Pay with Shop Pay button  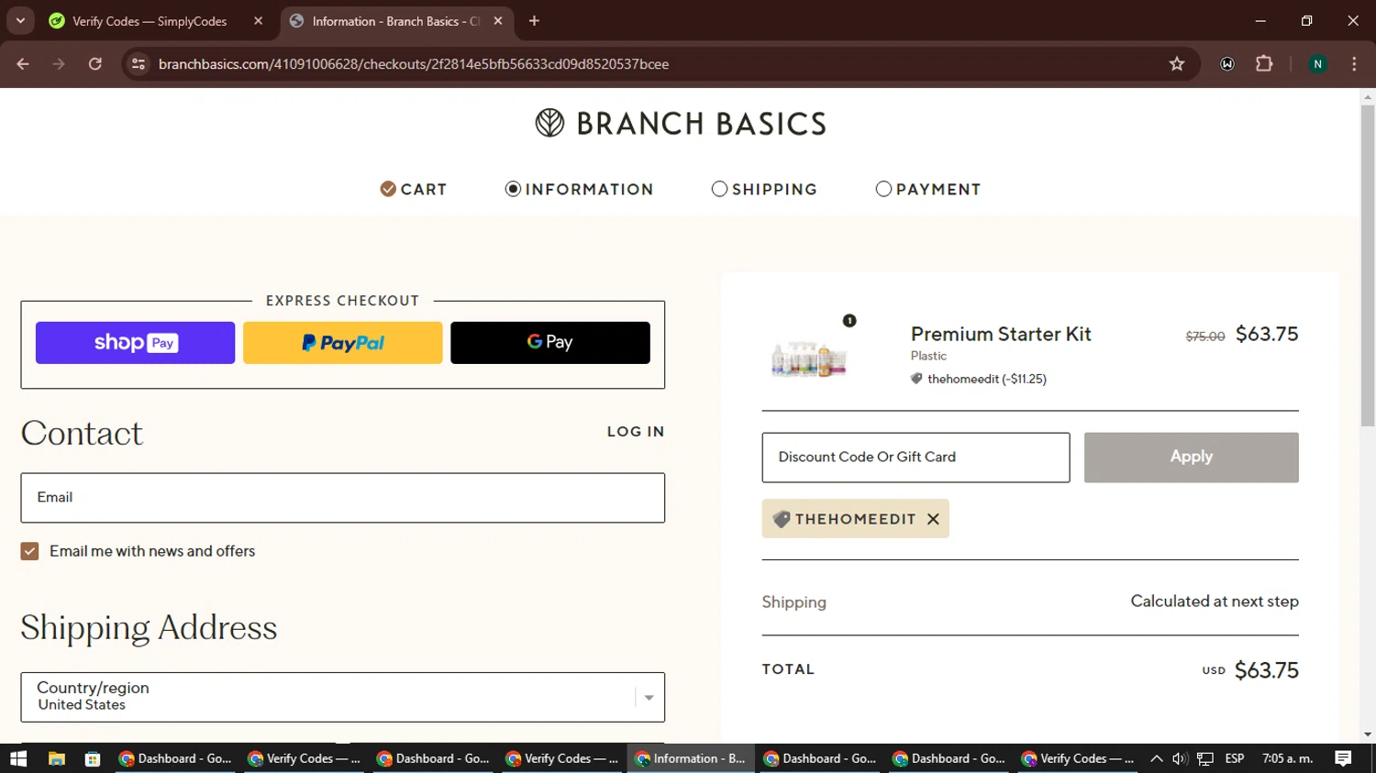135,343
